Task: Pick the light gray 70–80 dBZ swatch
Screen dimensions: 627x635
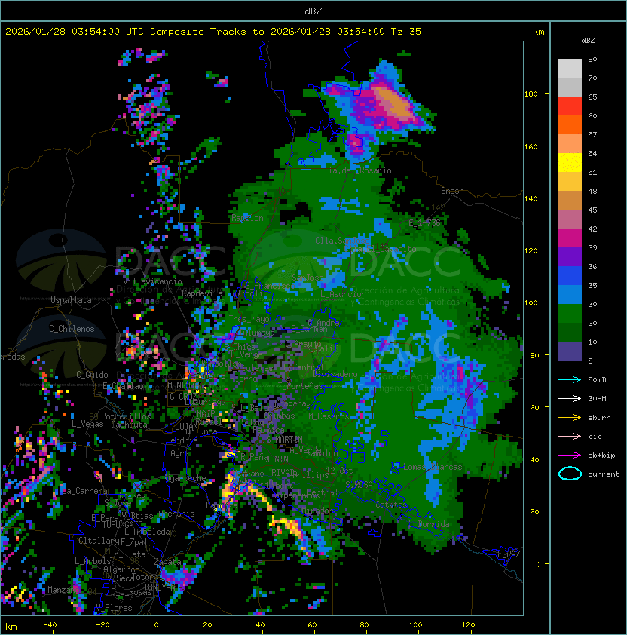Action: point(570,69)
